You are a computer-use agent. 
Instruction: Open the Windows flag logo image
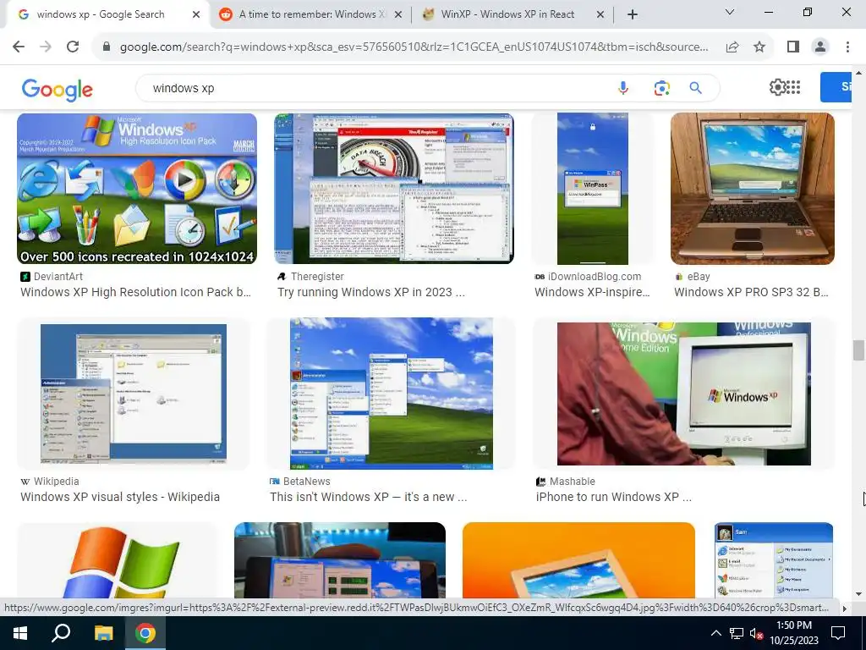pyautogui.click(x=117, y=560)
